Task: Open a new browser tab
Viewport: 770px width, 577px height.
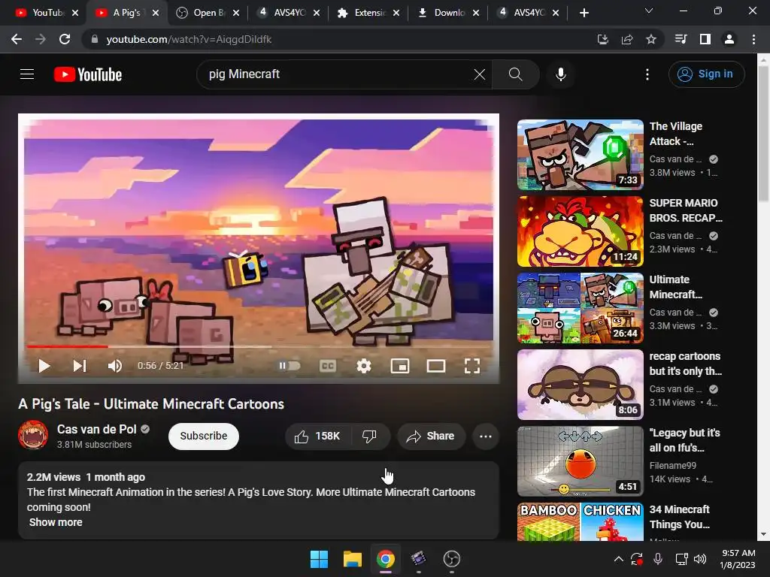Action: (584, 13)
